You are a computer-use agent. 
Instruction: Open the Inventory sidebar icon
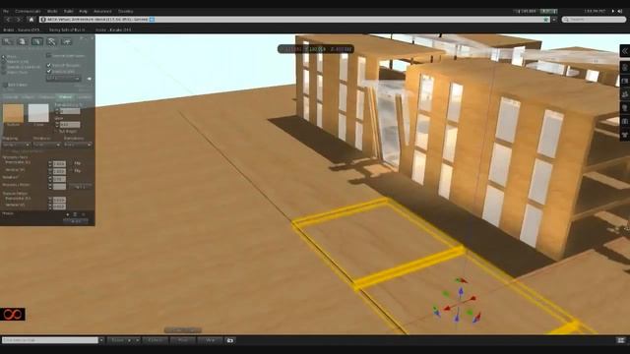(625, 121)
